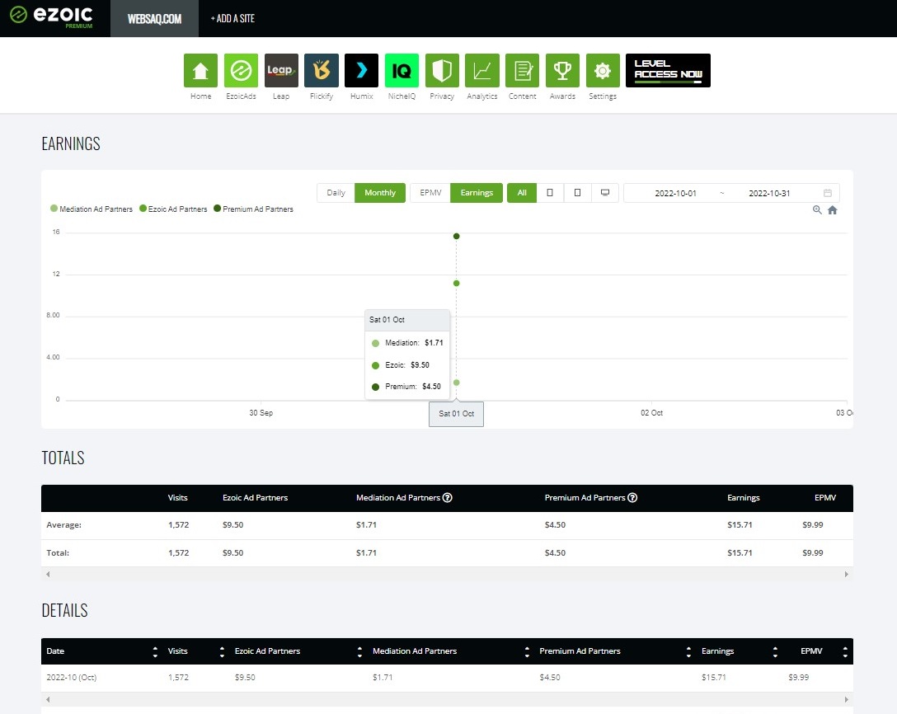The height and width of the screenshot is (714, 897).
Task: Open the NicheIQ icon
Action: 402,70
